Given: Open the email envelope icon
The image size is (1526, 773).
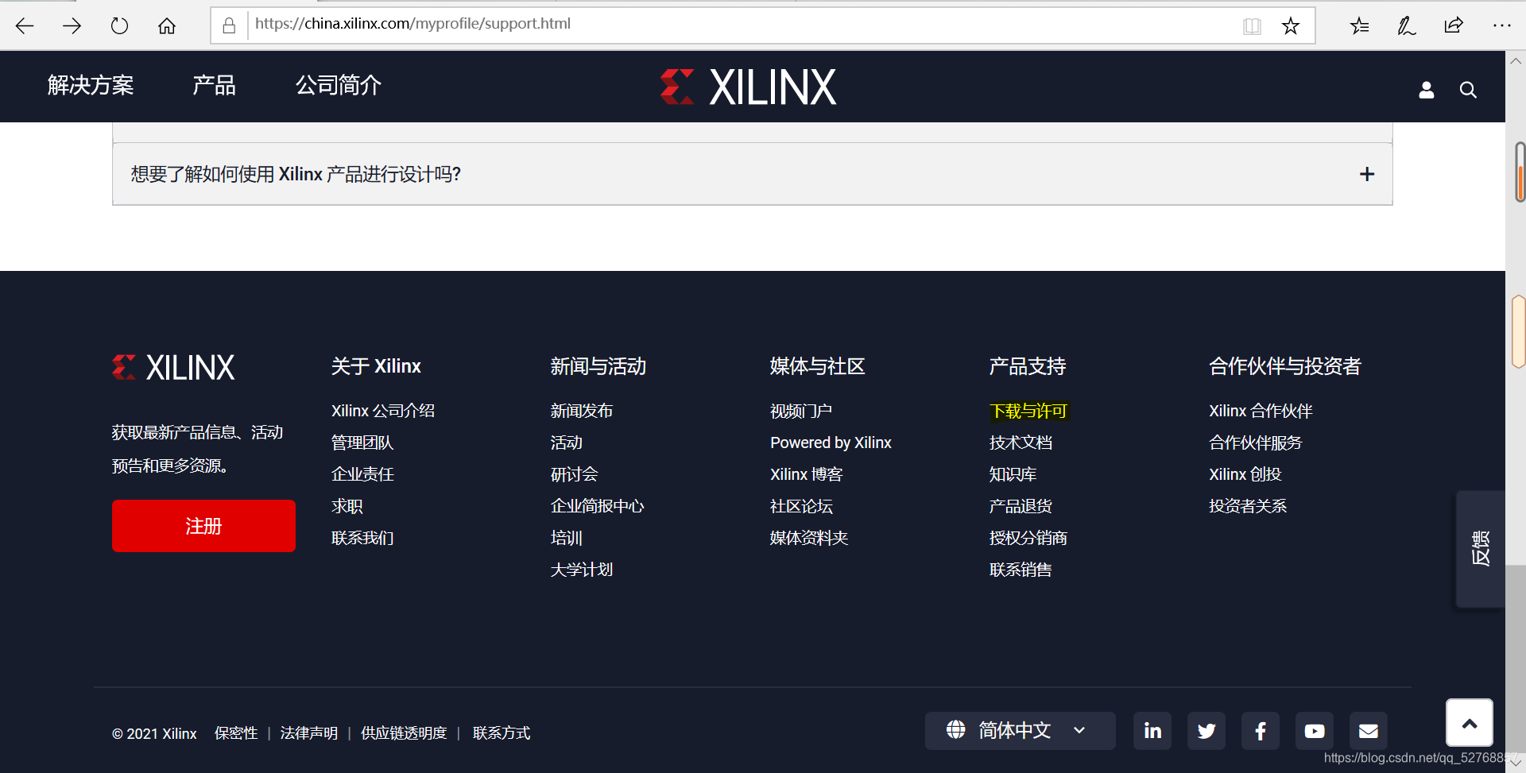Looking at the screenshot, I should click(x=1369, y=731).
